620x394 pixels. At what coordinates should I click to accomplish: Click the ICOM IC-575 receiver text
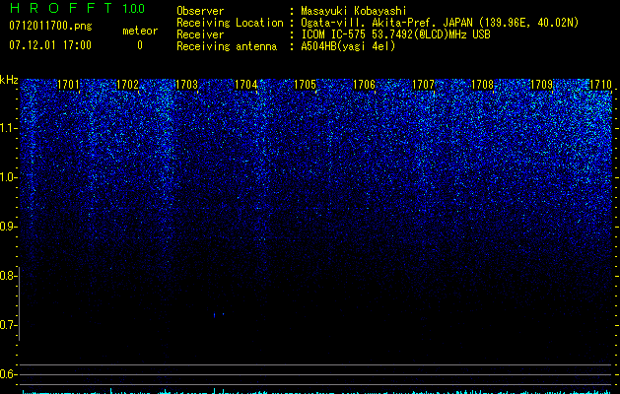(395, 34)
